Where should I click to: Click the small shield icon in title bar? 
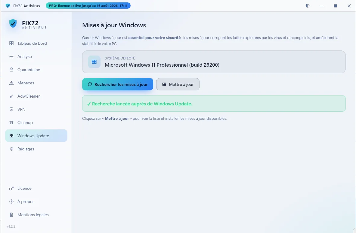(x=8, y=6)
